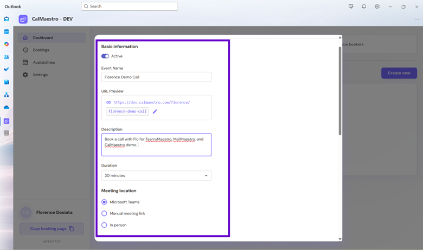The height and width of the screenshot is (250, 423).
Task: Click the Outlook Search box
Action: coord(130,6)
